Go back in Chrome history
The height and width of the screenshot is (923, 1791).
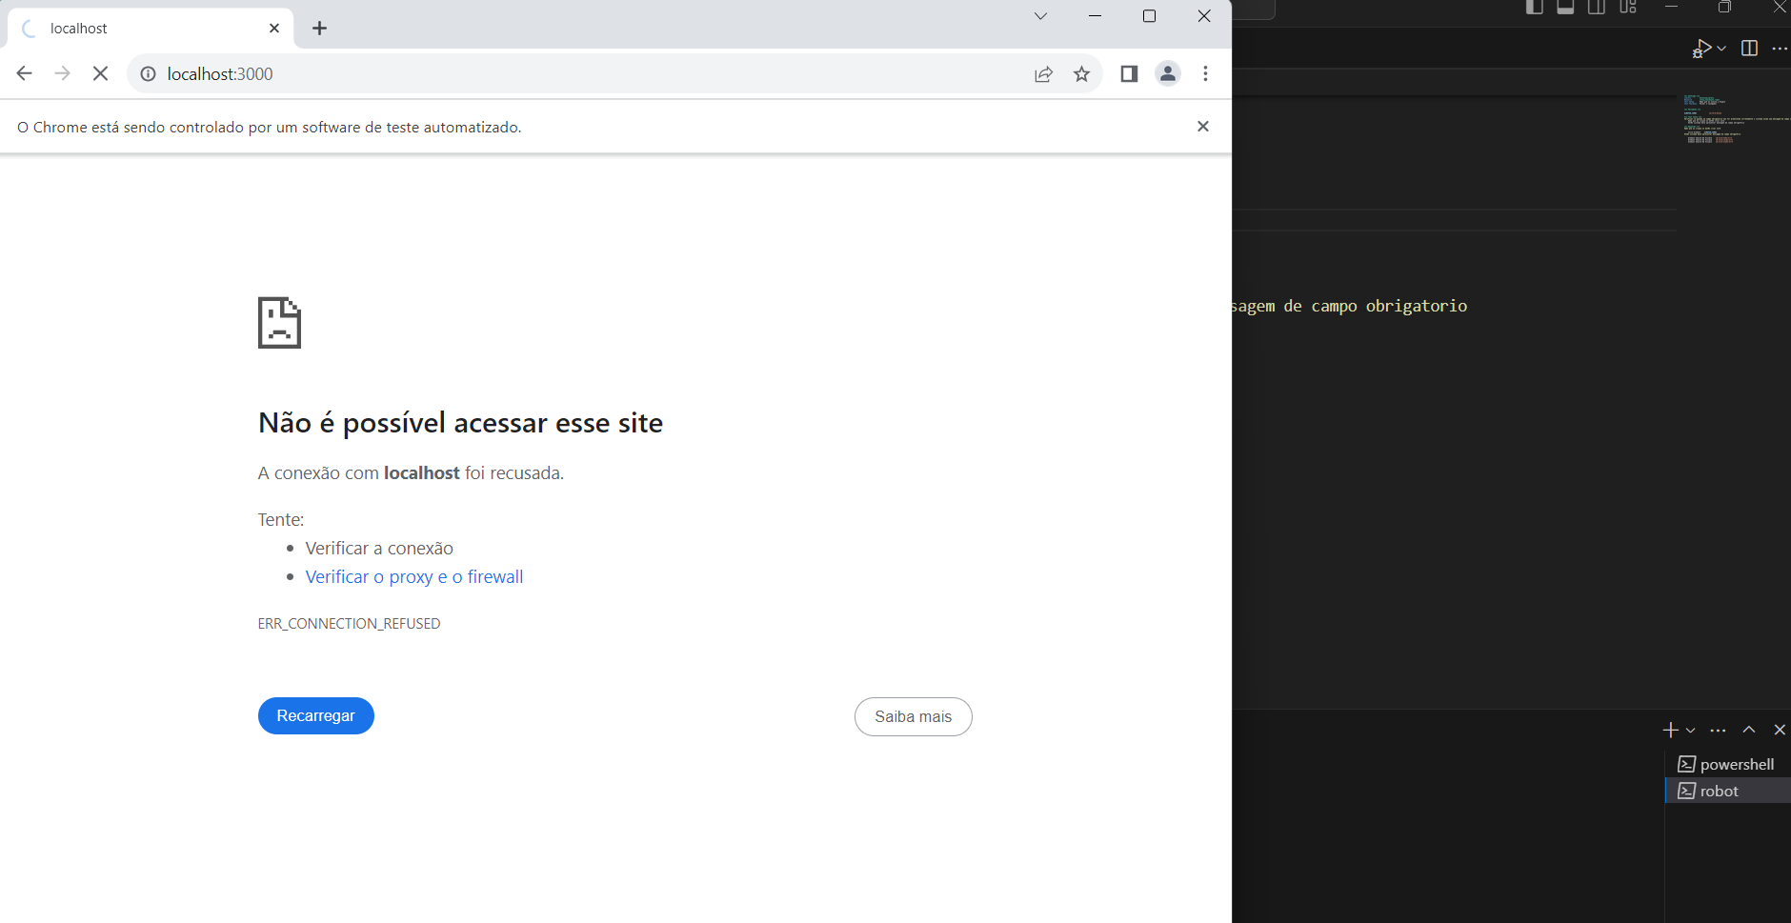tap(25, 73)
